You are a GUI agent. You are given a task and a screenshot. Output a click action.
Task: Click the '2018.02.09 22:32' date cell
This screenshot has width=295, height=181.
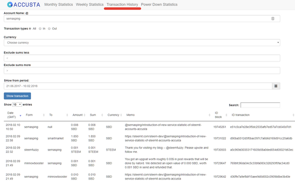pos(13,150)
